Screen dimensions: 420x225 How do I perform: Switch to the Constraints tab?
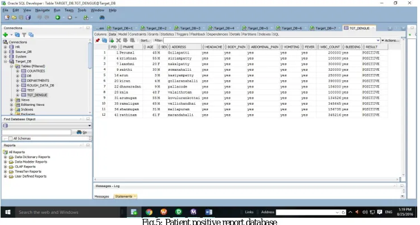pos(138,35)
